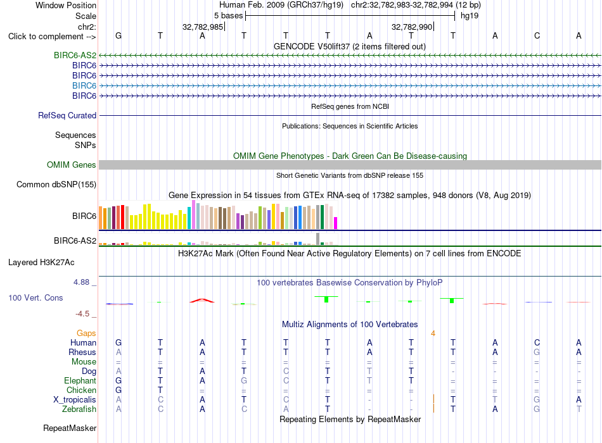
Task: Click '100 vertebrates Basewise Conservation by PhyloP' title
Action: pyautogui.click(x=350, y=283)
